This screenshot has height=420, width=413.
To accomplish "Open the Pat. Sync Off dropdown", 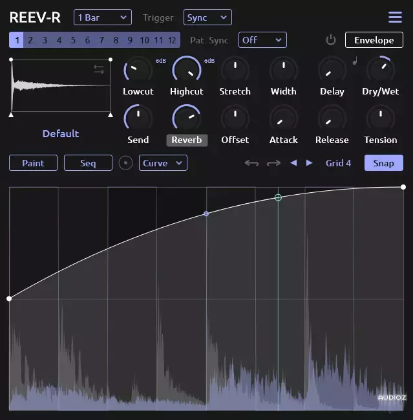I will pyautogui.click(x=262, y=40).
